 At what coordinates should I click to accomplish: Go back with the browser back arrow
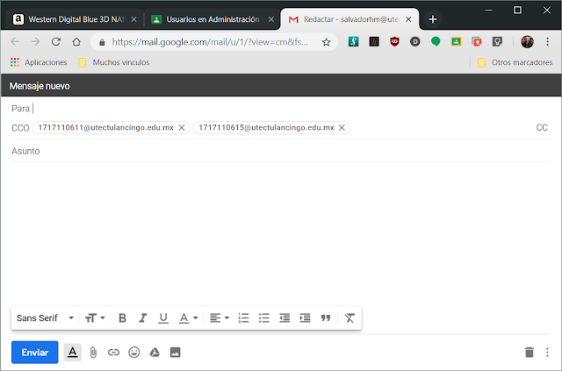click(x=15, y=42)
